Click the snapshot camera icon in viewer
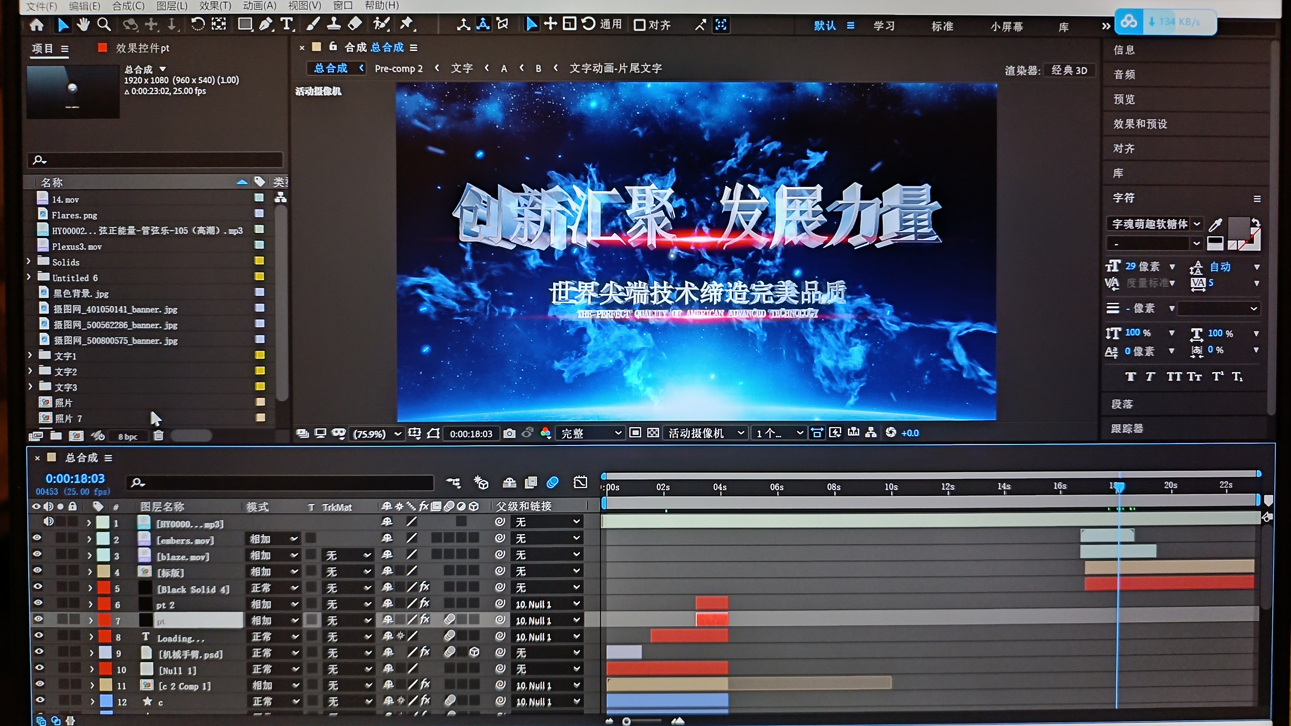This screenshot has height=726, width=1291. point(509,433)
